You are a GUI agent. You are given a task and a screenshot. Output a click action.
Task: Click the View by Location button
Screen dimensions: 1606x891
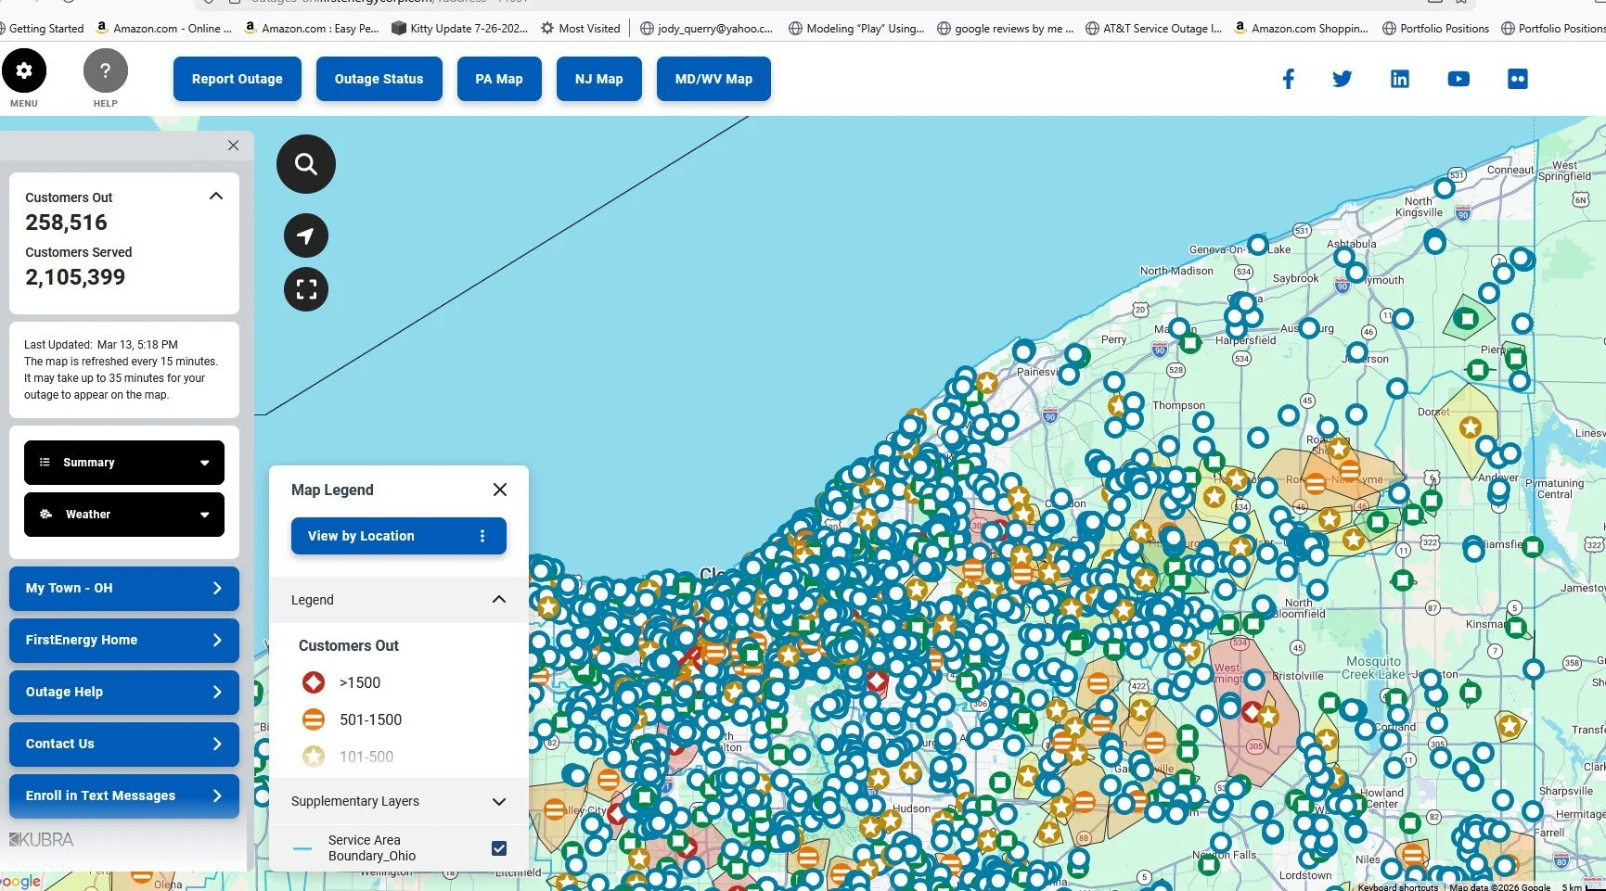coord(399,536)
